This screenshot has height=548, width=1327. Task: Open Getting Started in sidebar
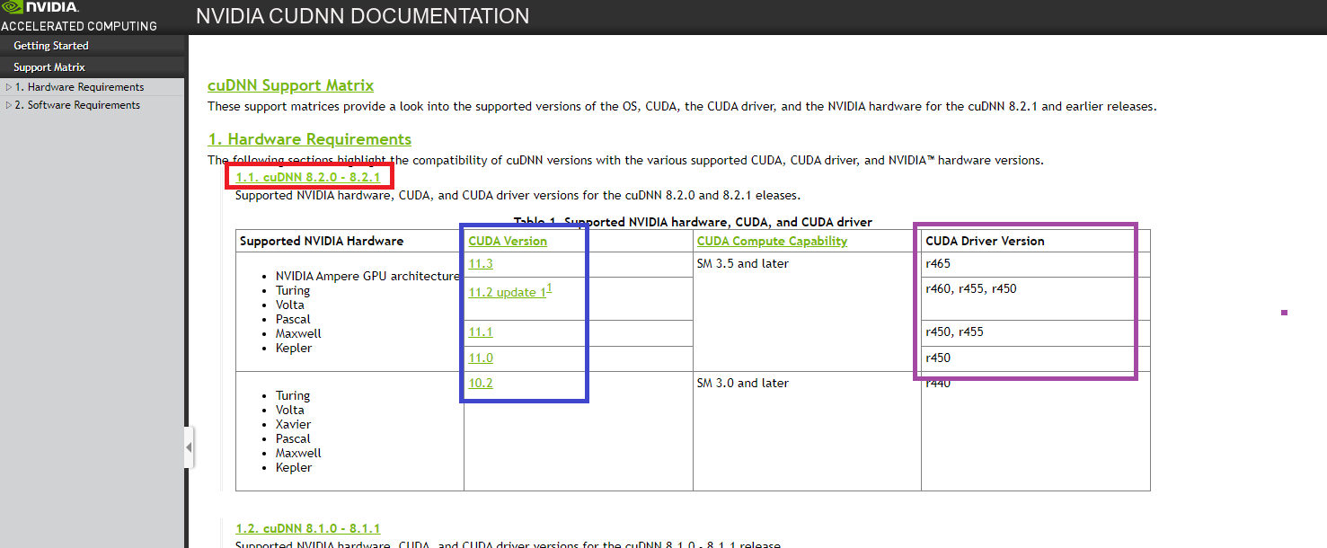tap(51, 46)
